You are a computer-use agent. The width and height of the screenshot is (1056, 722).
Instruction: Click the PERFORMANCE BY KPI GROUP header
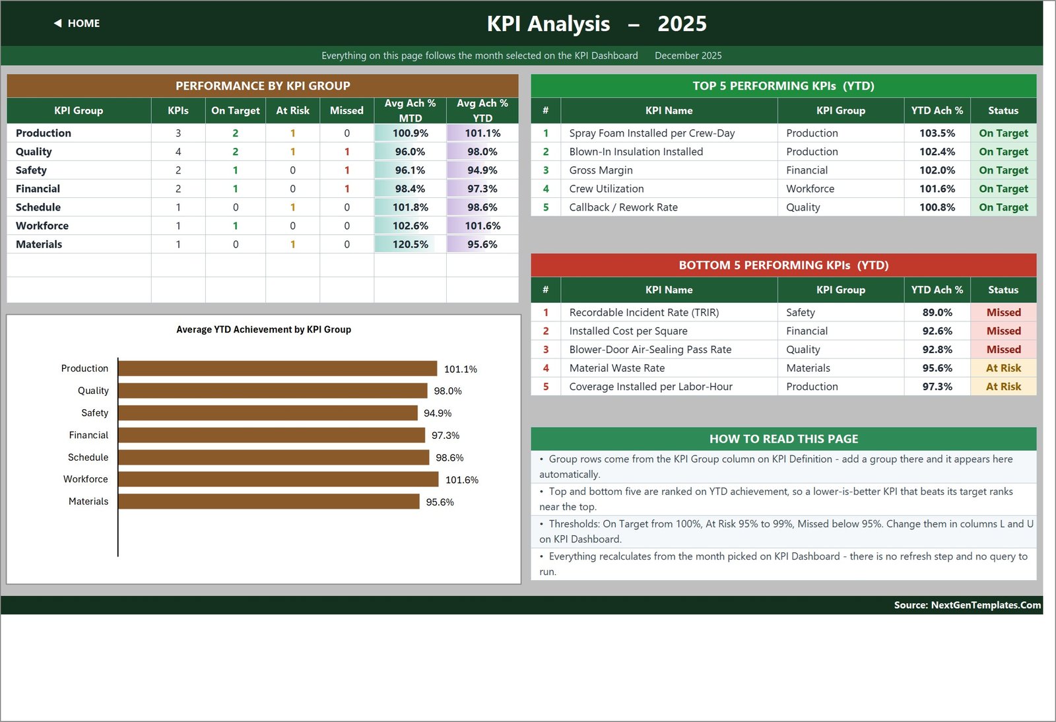point(263,86)
